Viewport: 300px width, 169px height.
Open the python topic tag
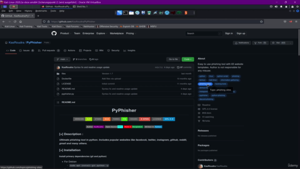[202, 76]
